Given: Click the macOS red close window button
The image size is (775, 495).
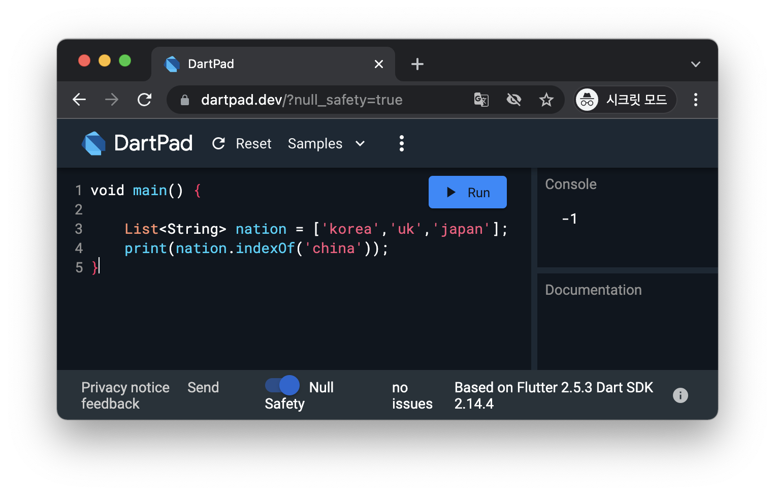Looking at the screenshot, I should pos(84,60).
